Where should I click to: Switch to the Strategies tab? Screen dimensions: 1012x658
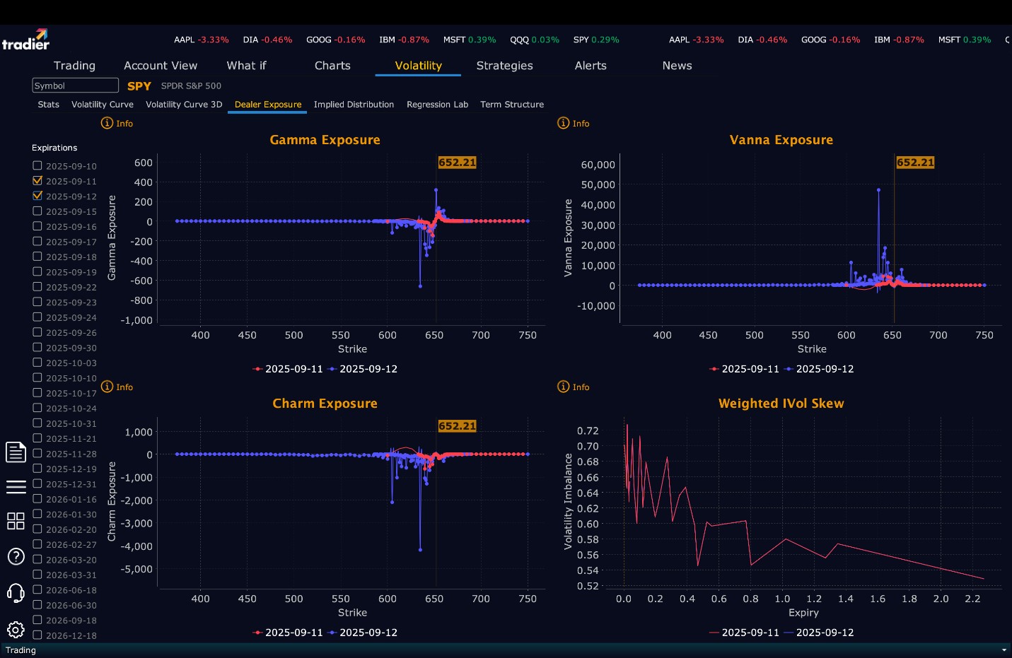[504, 66]
